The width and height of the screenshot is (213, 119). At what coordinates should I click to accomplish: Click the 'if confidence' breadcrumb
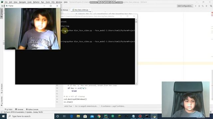[113, 106]
